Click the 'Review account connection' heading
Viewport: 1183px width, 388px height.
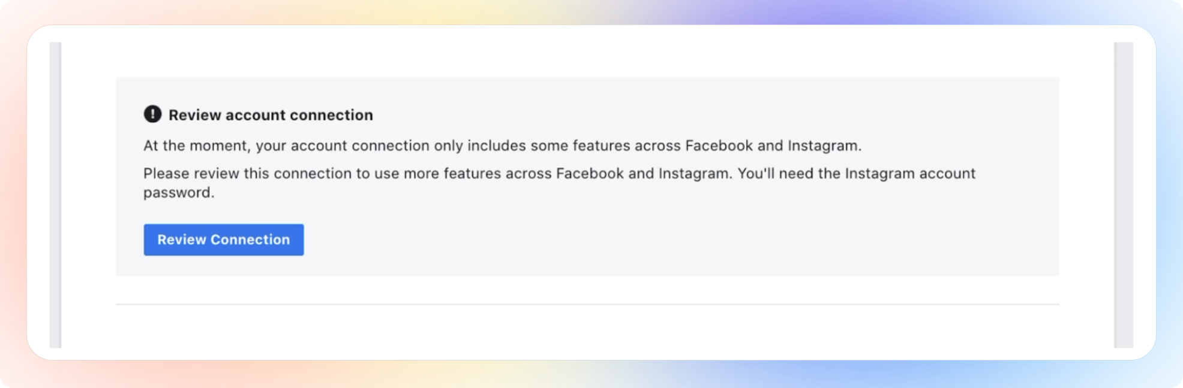tap(271, 115)
